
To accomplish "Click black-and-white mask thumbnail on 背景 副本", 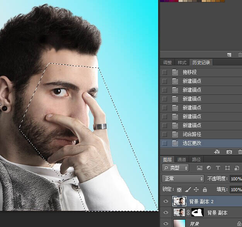I will click(x=198, y=212).
